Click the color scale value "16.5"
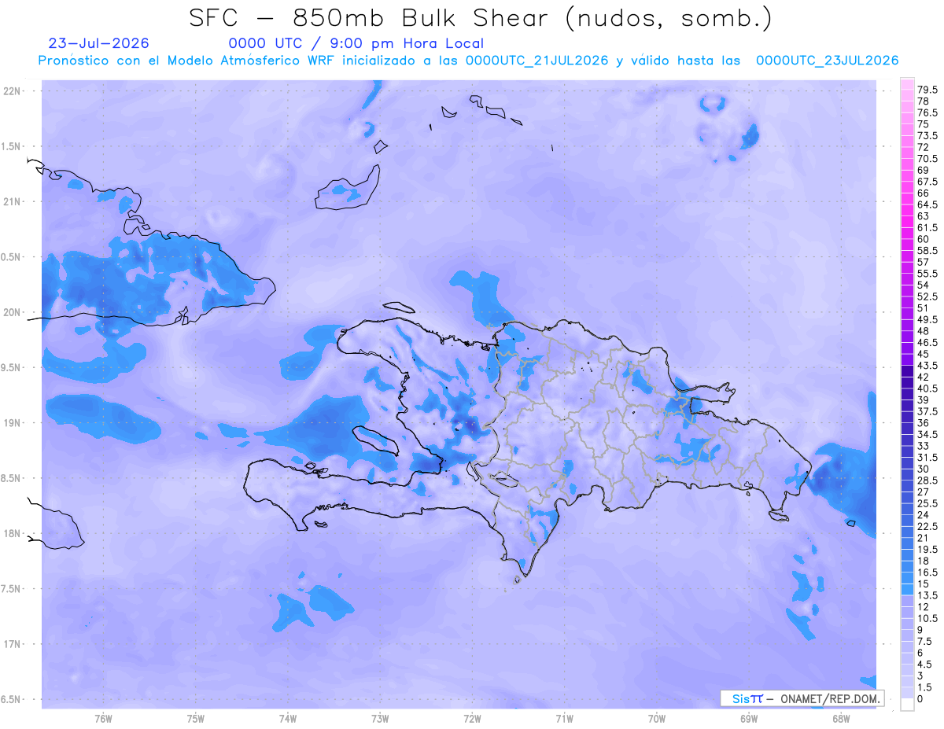The width and height of the screenshot is (944, 729). click(927, 572)
